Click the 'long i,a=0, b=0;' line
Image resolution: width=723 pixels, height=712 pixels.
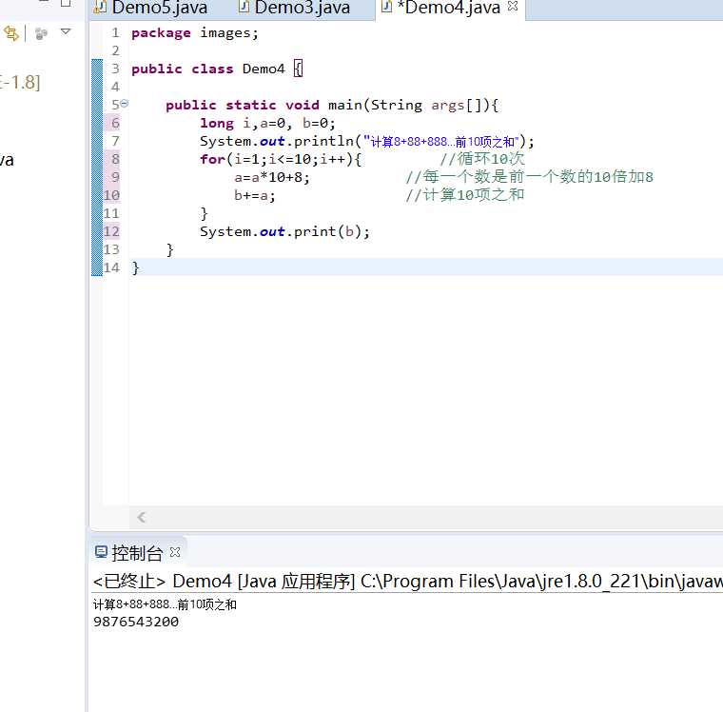coord(268,123)
